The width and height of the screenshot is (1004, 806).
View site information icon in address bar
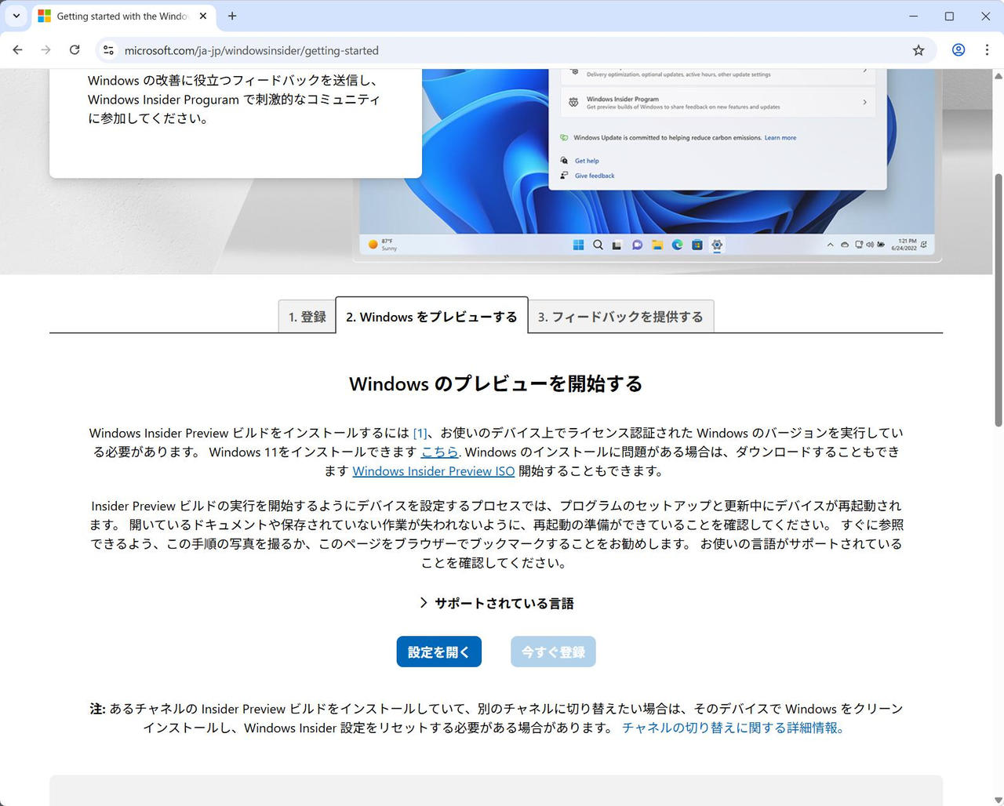click(108, 50)
